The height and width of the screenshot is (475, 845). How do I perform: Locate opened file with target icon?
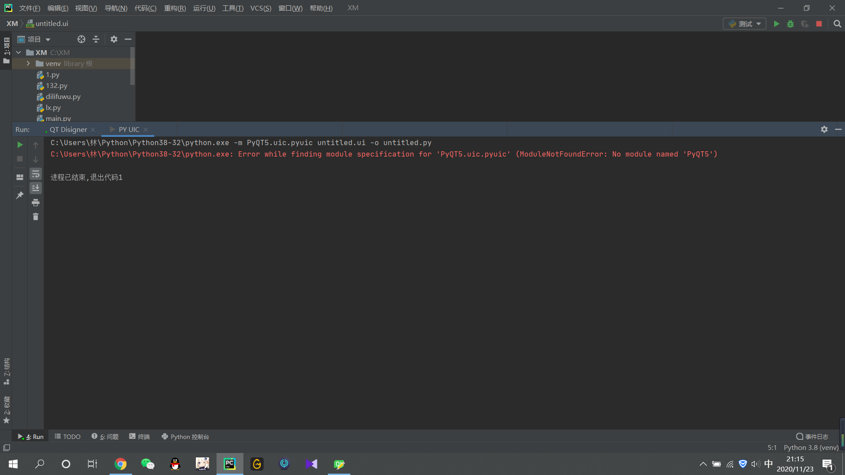[81, 39]
